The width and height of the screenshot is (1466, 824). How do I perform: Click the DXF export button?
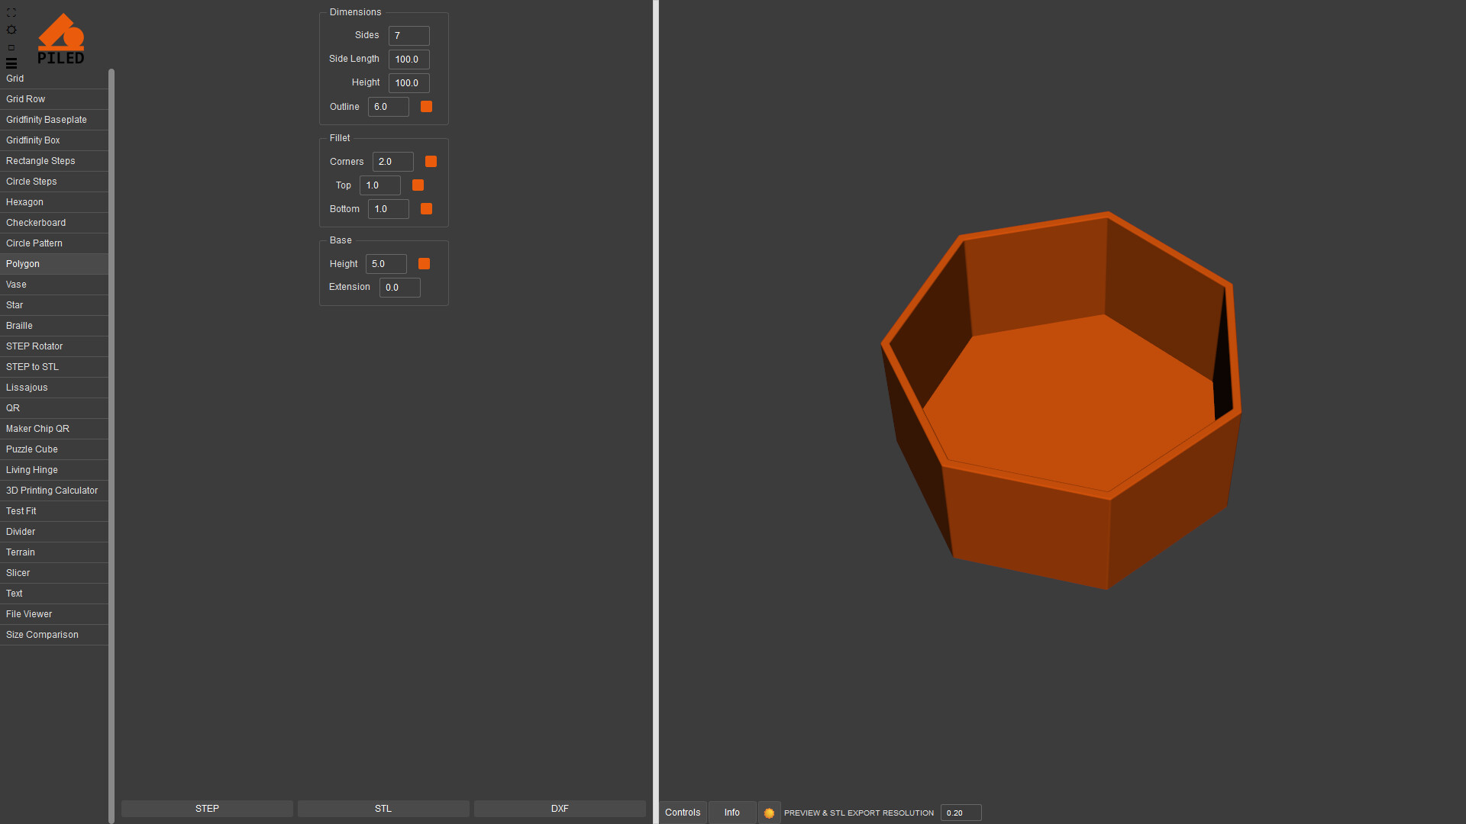point(560,809)
